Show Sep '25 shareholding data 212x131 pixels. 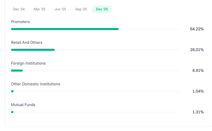tap(81, 9)
